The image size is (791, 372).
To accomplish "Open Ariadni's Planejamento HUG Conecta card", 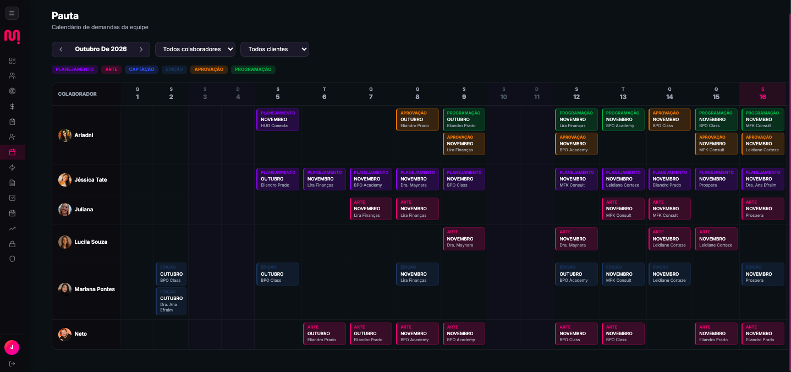I will point(278,119).
